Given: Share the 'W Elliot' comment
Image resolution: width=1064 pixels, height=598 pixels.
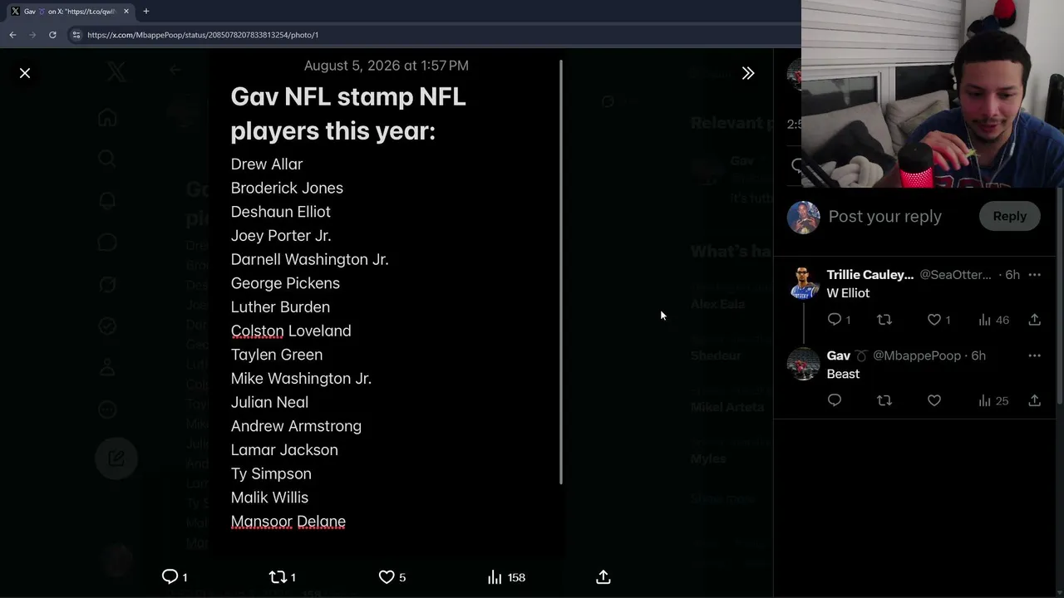Looking at the screenshot, I should [1034, 320].
